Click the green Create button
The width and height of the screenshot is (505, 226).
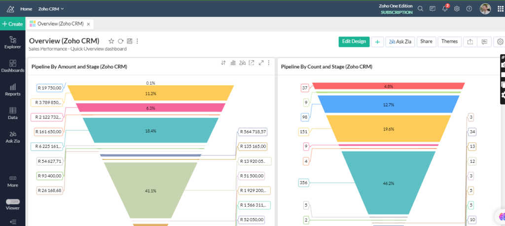12,24
